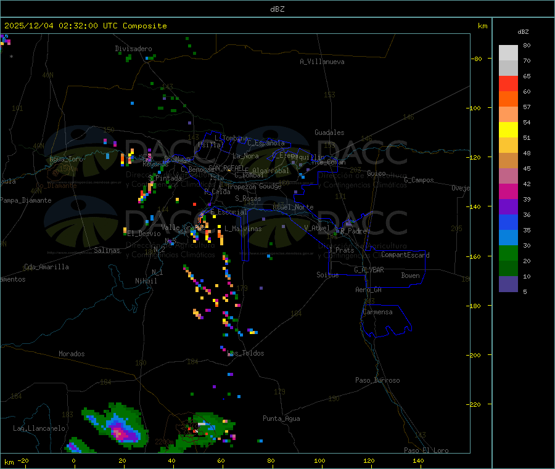
Task: Click the Los_Toldos label
Action: (245, 353)
